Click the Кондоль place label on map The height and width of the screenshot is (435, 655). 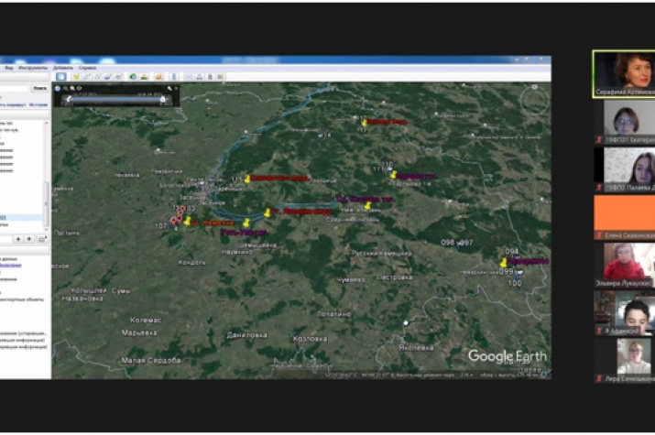191,263
